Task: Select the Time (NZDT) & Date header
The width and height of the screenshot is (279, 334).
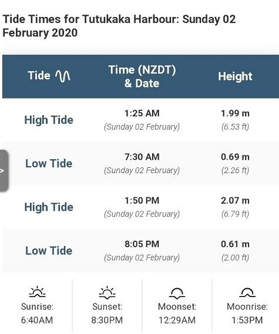Action: point(142,76)
